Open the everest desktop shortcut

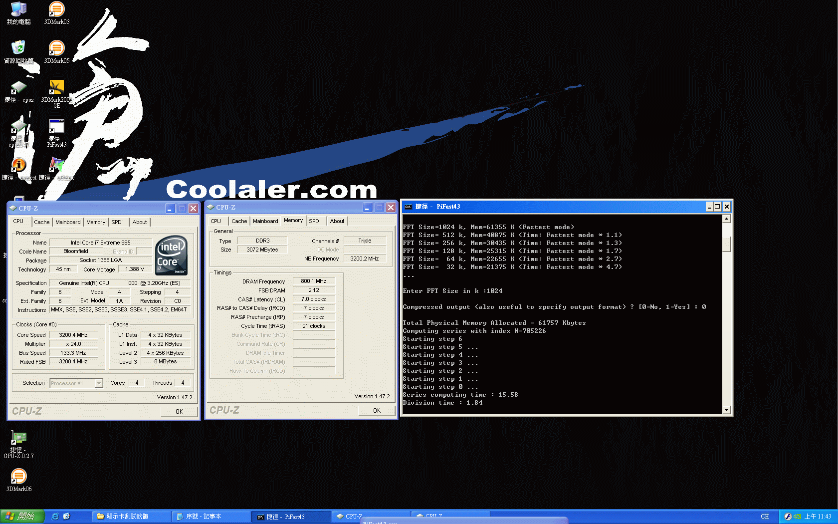pos(18,169)
